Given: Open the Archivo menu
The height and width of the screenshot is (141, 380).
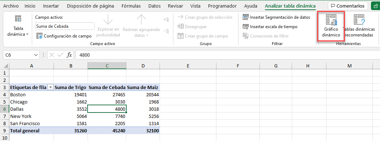Looking at the screenshot, I should pyautogui.click(x=11, y=6).
